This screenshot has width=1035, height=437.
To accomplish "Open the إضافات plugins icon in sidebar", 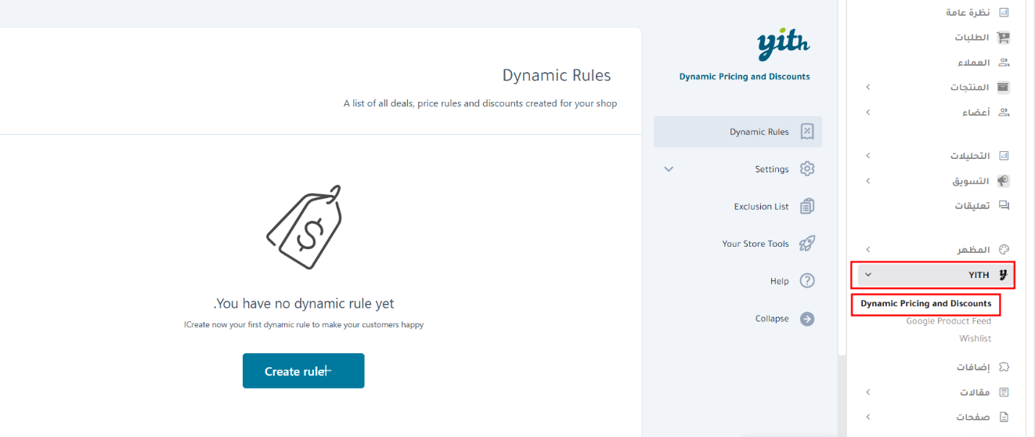I will (x=1004, y=367).
